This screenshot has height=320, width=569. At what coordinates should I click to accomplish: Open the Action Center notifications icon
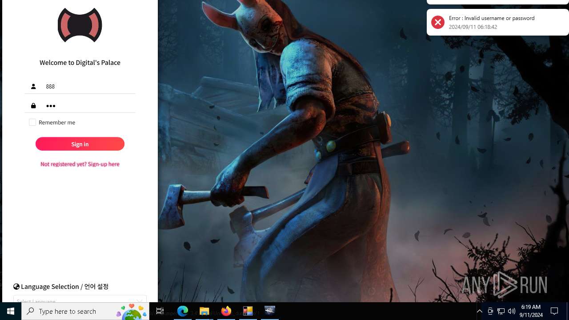point(554,311)
